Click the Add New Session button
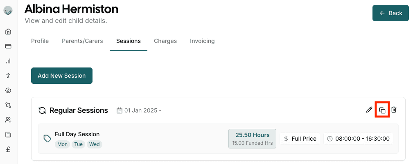Image resolution: width=413 pixels, height=164 pixels. 62,76
